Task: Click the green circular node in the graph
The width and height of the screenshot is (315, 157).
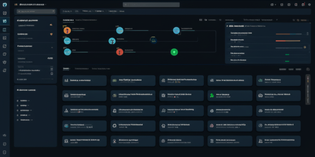Action: [174, 52]
